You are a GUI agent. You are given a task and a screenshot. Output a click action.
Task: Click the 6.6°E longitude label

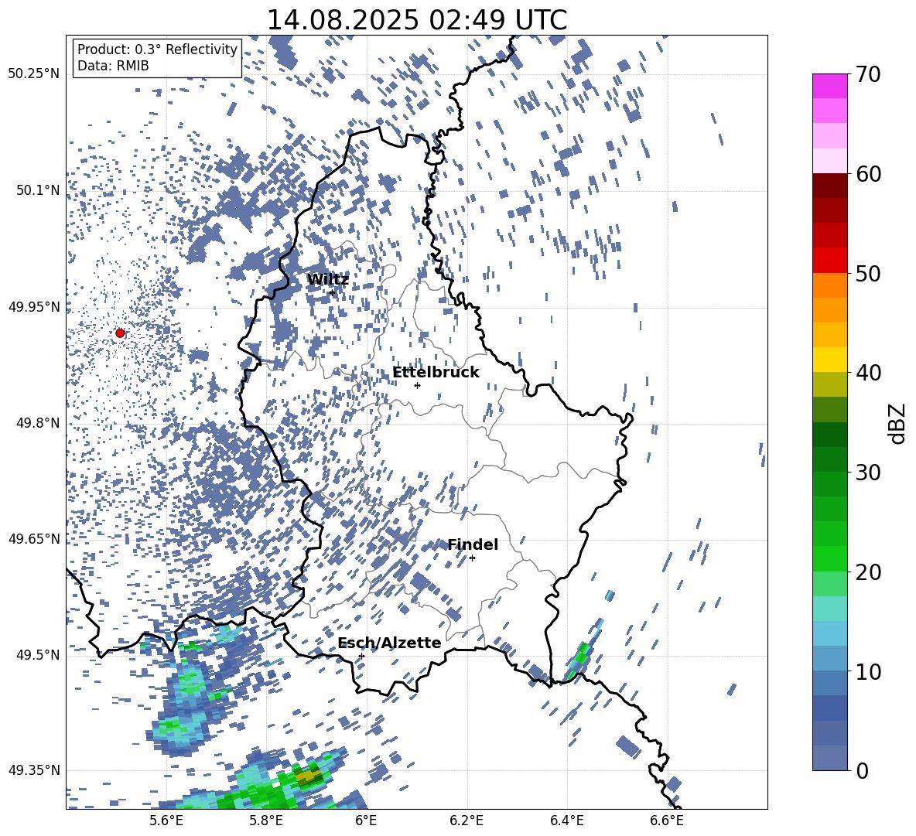pyautogui.click(x=667, y=821)
